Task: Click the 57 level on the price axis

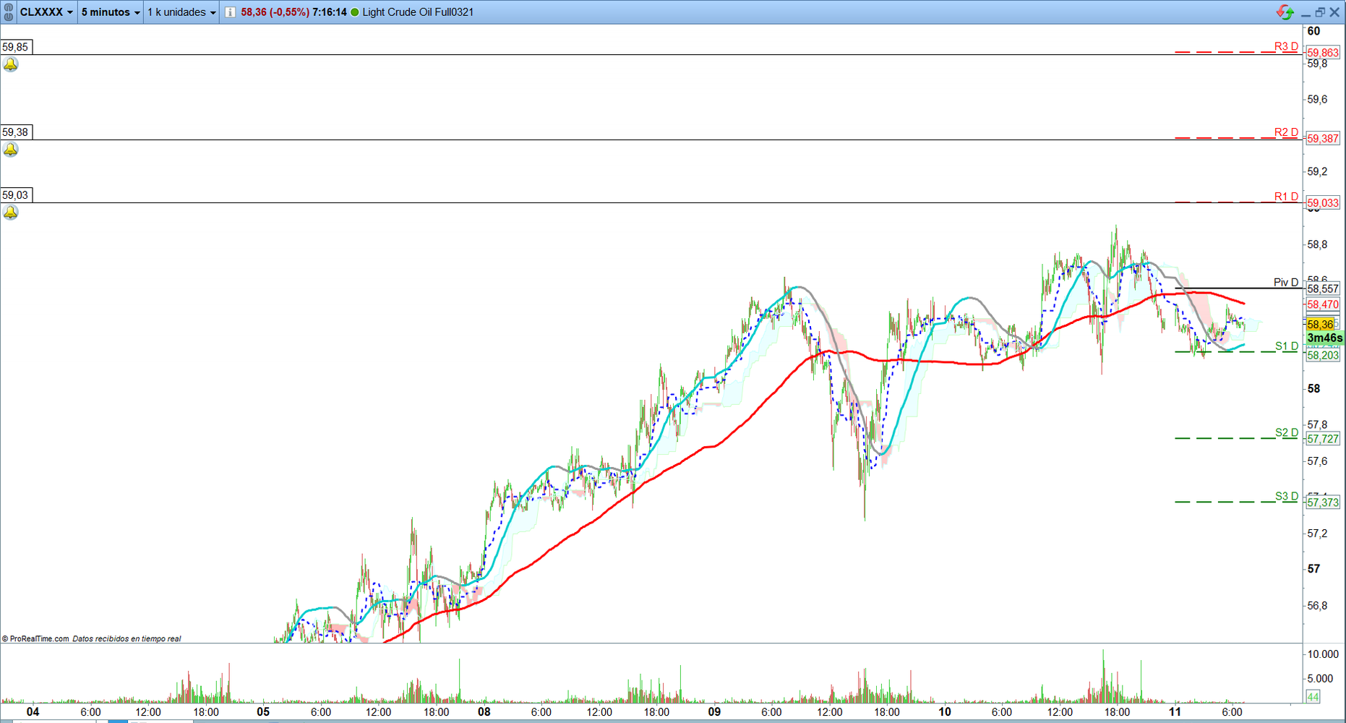Action: click(1313, 569)
